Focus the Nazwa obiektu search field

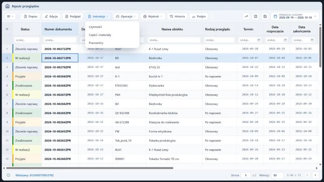point(174,40)
